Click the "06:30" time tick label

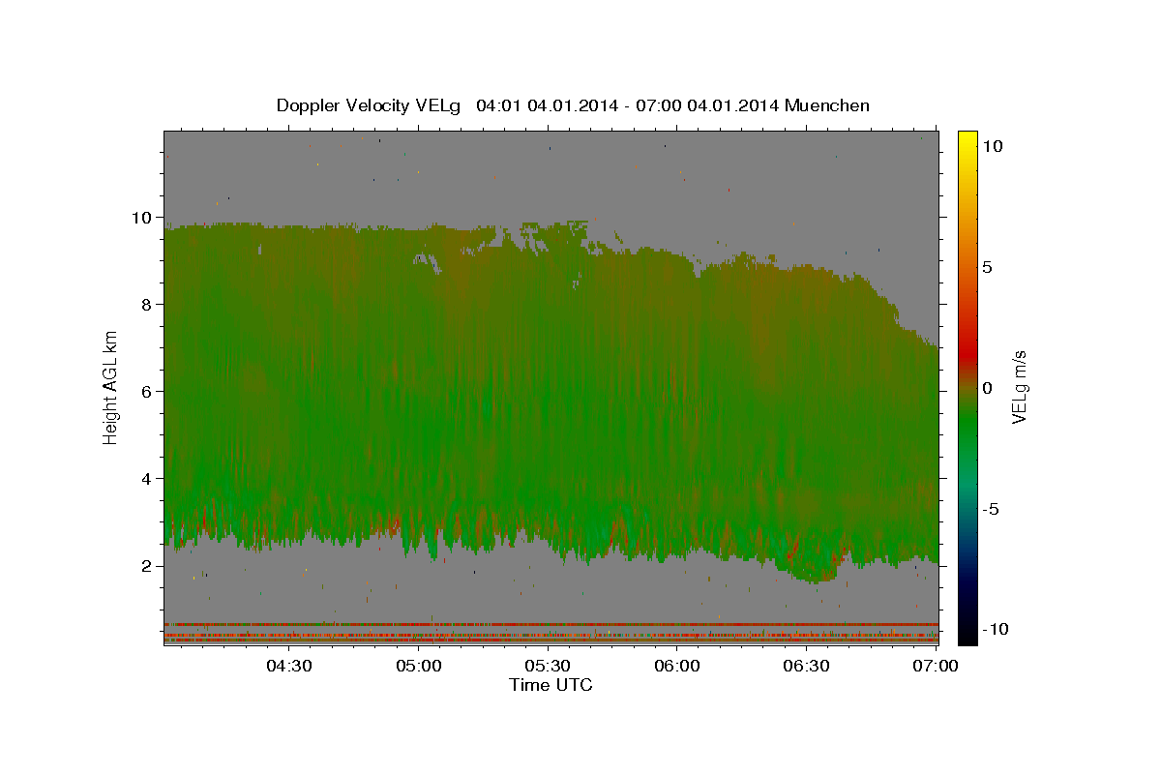[x=807, y=666]
